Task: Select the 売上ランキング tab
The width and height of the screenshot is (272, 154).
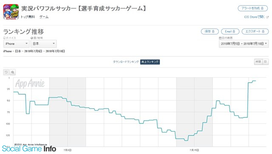Action: (150, 62)
